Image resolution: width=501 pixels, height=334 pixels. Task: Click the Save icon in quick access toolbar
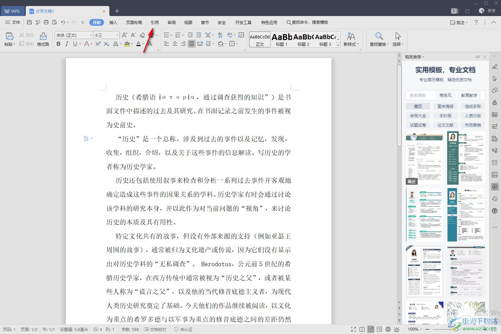[29, 22]
